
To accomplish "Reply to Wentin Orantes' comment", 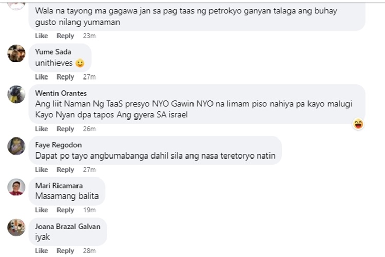I will (x=65, y=129).
